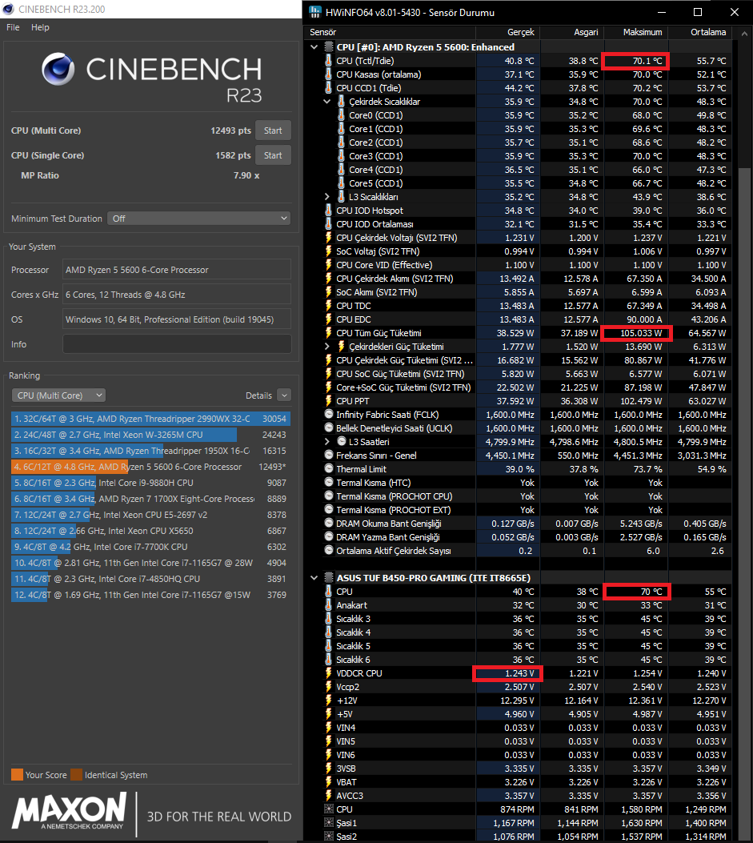Click lightning icon beside VDDCR CPU
Viewport: 753px width, 843px height.
click(x=328, y=672)
